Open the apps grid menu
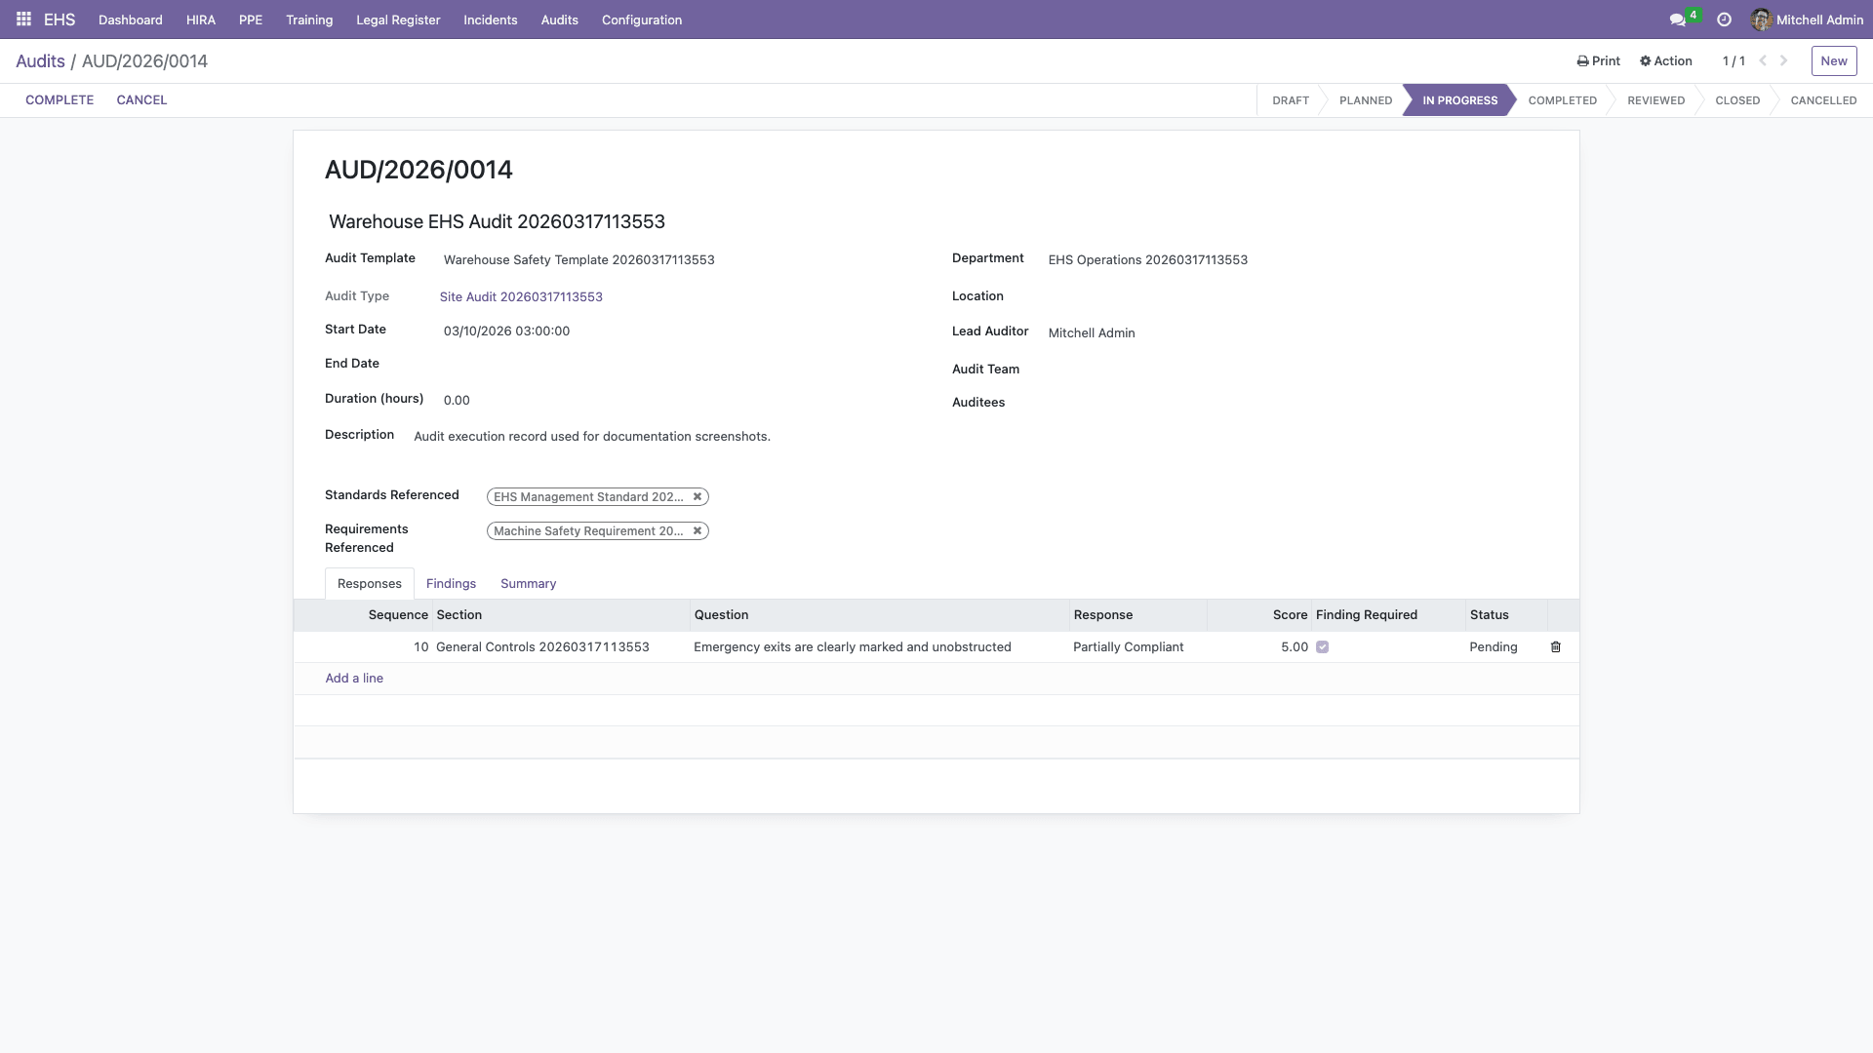This screenshot has width=1873, height=1053. (x=21, y=19)
